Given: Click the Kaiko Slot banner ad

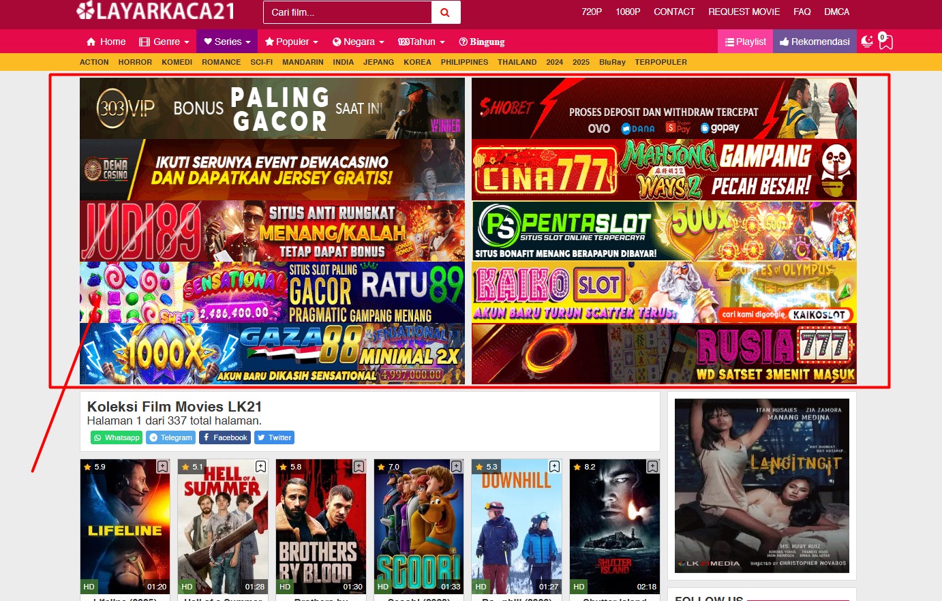Looking at the screenshot, I should (x=664, y=292).
